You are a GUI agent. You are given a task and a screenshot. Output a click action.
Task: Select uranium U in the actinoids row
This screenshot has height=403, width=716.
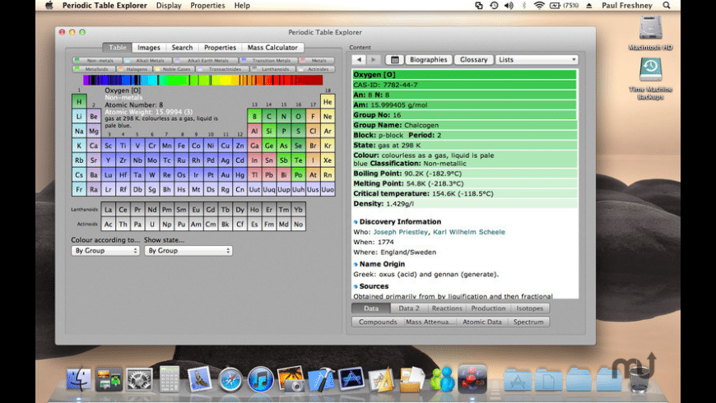[152, 225]
